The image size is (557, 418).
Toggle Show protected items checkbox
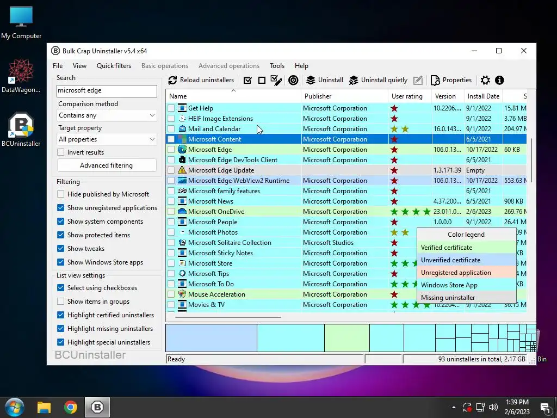click(61, 235)
